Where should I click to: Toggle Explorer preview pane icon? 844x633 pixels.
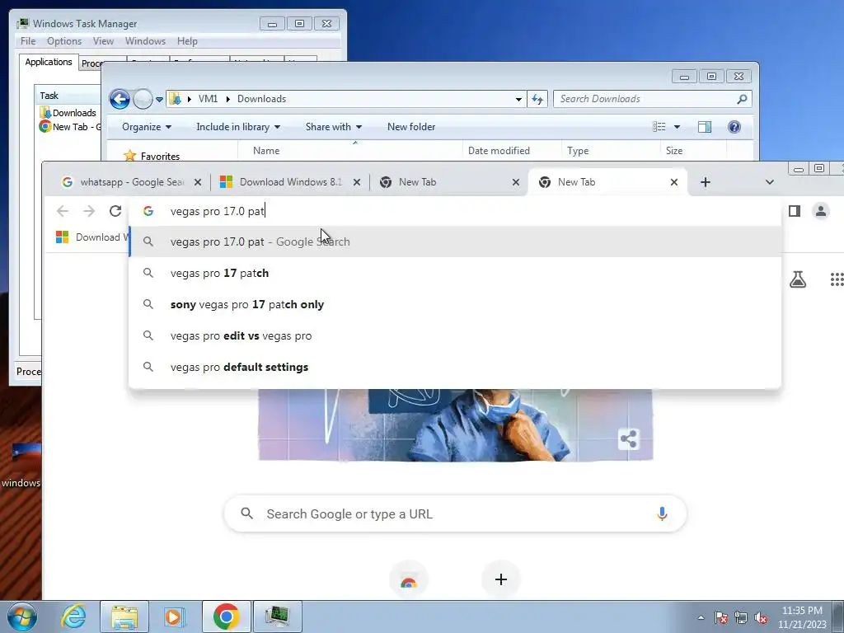(x=704, y=127)
